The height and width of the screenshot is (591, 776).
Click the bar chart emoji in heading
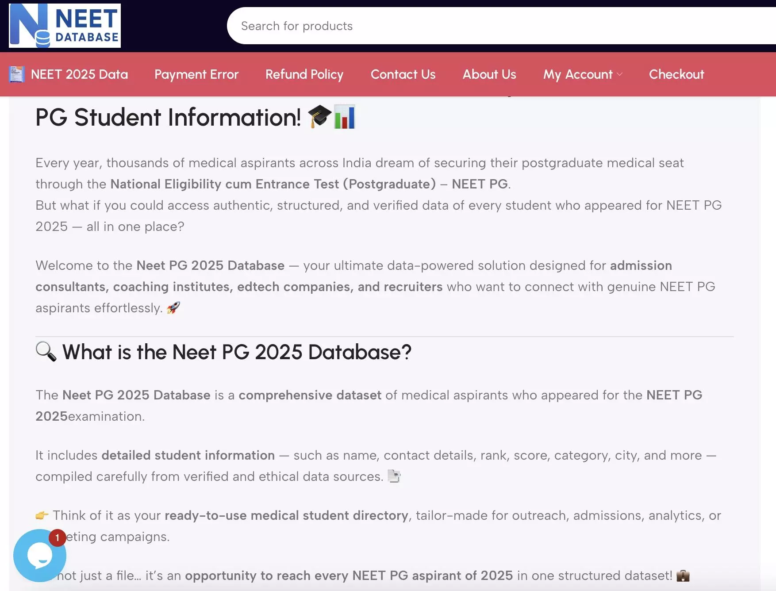point(345,117)
